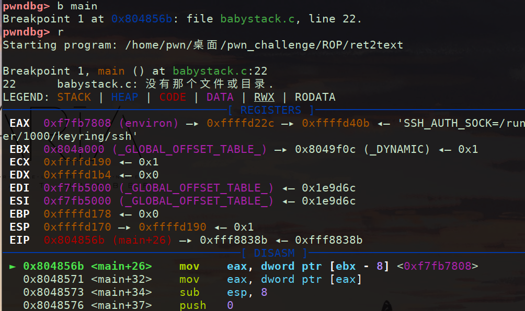Click the RODATA legend label
This screenshot has width=525, height=311.
coord(315,97)
